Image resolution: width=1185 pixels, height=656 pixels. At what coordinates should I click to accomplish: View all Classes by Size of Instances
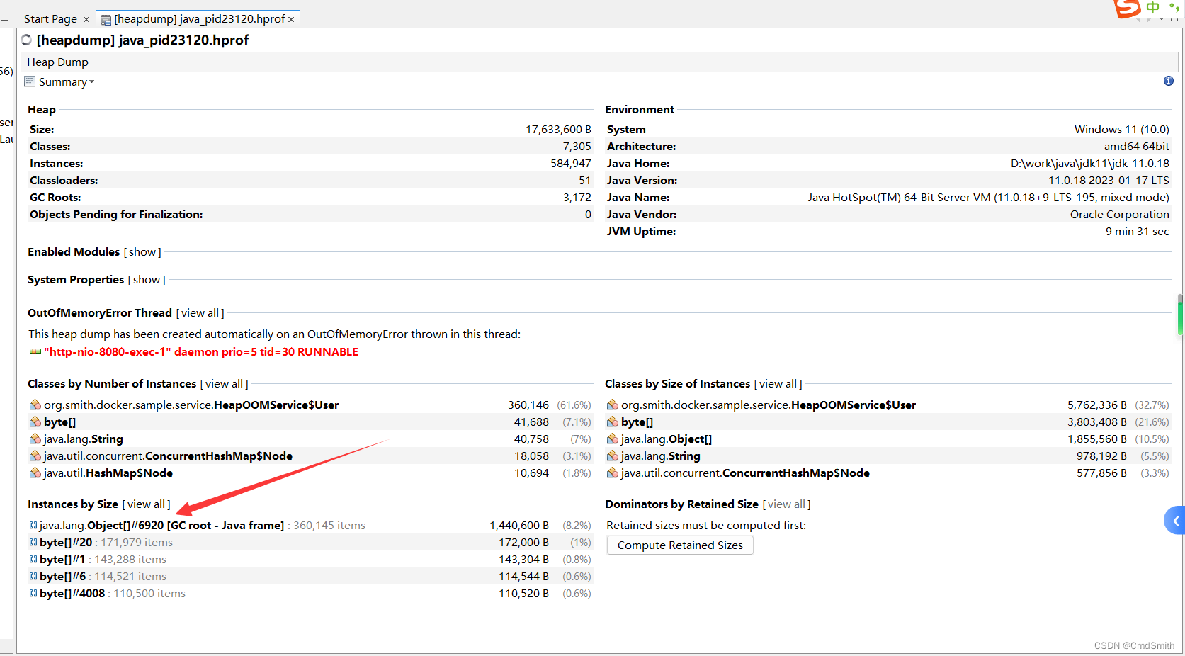coord(778,384)
